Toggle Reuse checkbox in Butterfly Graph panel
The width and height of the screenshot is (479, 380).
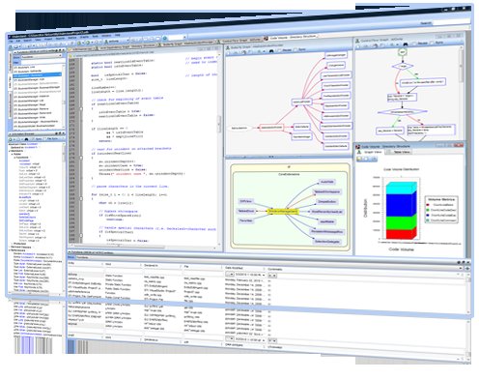[279, 50]
